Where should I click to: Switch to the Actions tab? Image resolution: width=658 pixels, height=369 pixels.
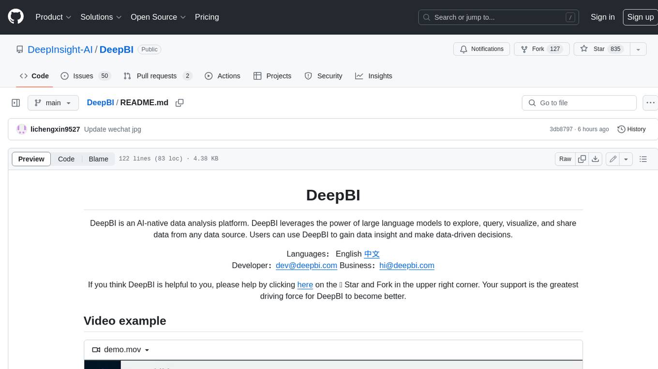tap(223, 76)
